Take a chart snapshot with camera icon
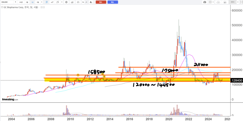This screenshot has width=243, height=121. [x=205, y=2]
